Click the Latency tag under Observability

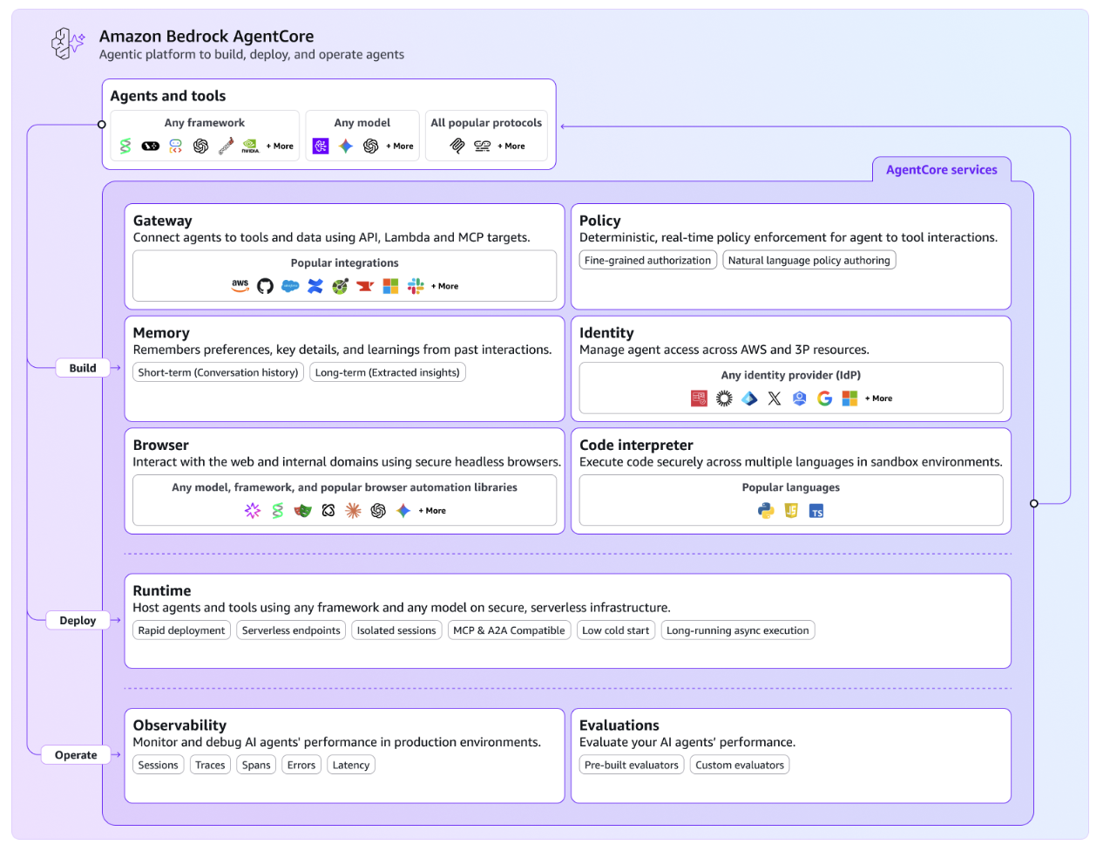351,766
